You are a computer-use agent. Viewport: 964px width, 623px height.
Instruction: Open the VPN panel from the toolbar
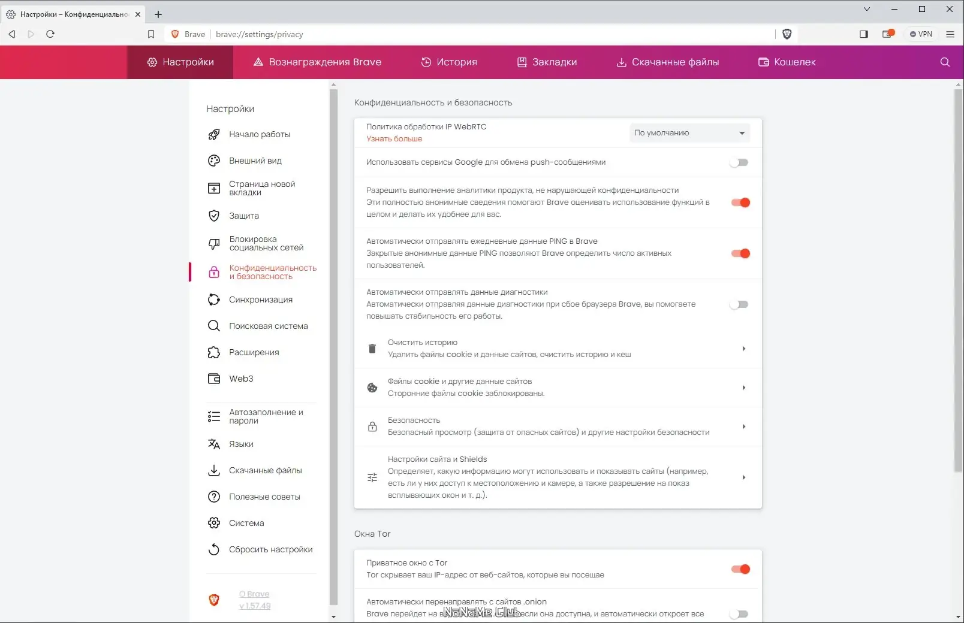921,34
